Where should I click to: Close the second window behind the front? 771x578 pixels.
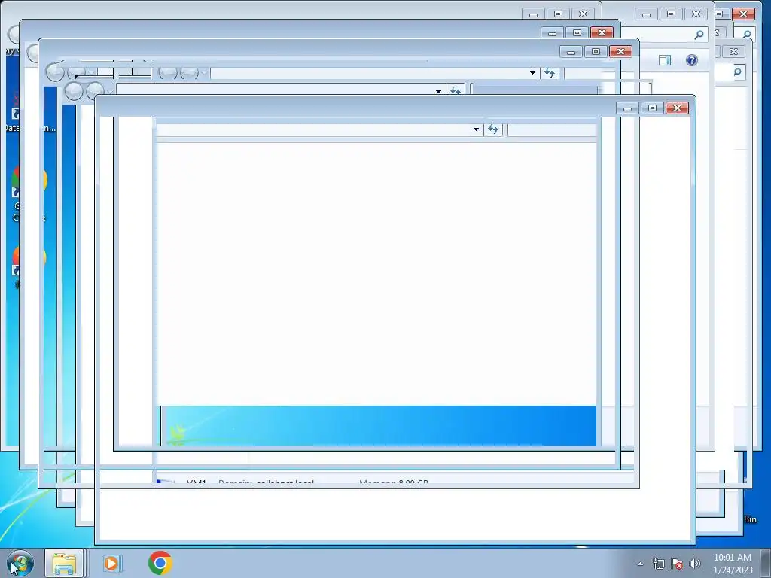tap(620, 52)
